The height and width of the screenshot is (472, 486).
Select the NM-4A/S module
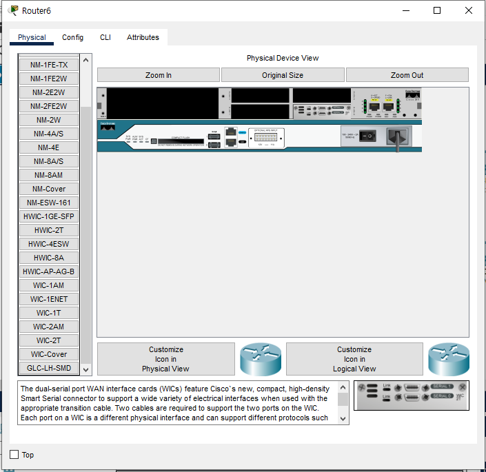pos(49,134)
